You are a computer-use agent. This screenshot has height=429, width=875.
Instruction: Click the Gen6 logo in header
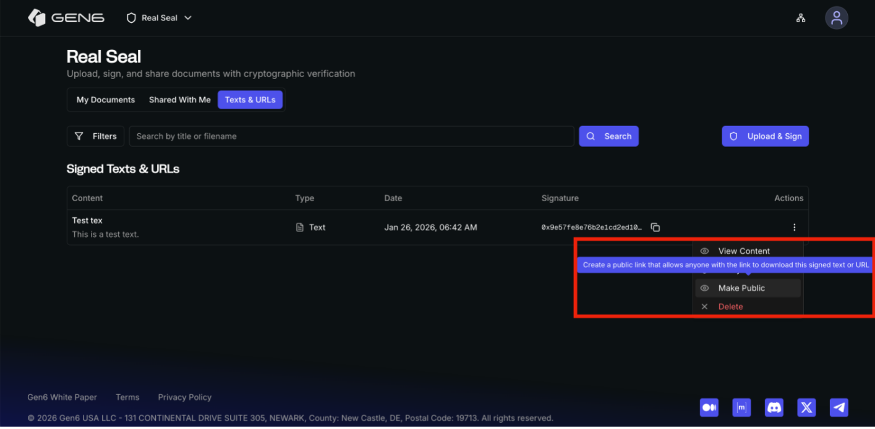[66, 18]
